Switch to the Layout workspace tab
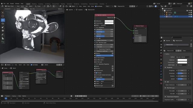The height and width of the screenshot is (108, 193). (28, 4)
